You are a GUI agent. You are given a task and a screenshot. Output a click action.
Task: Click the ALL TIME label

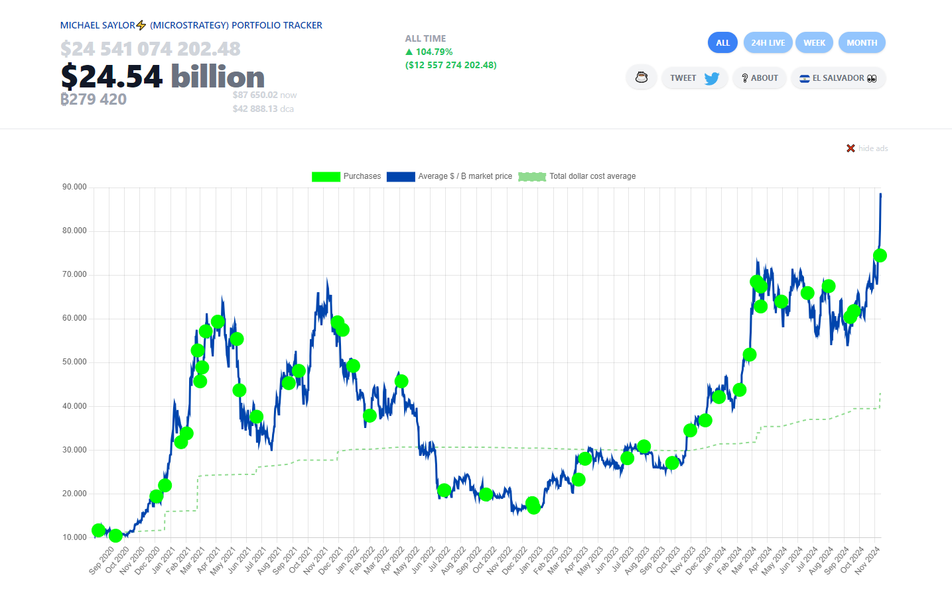pos(425,38)
